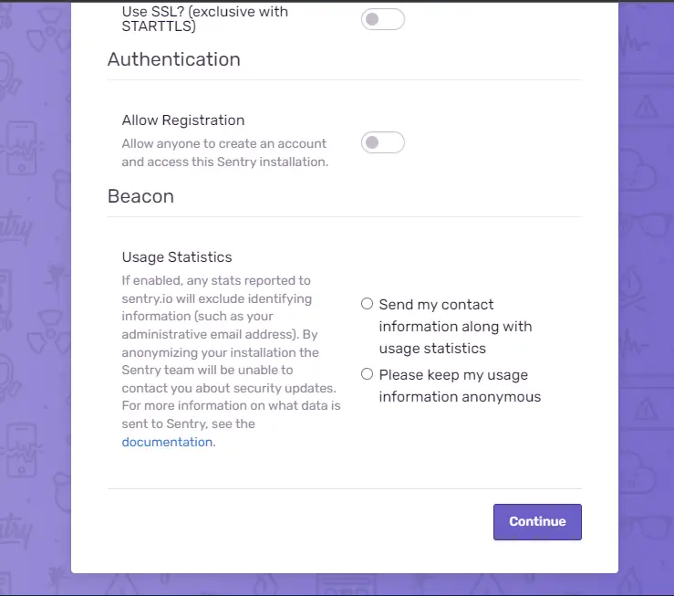Open the documentation link
The image size is (674, 596).
[x=167, y=442]
